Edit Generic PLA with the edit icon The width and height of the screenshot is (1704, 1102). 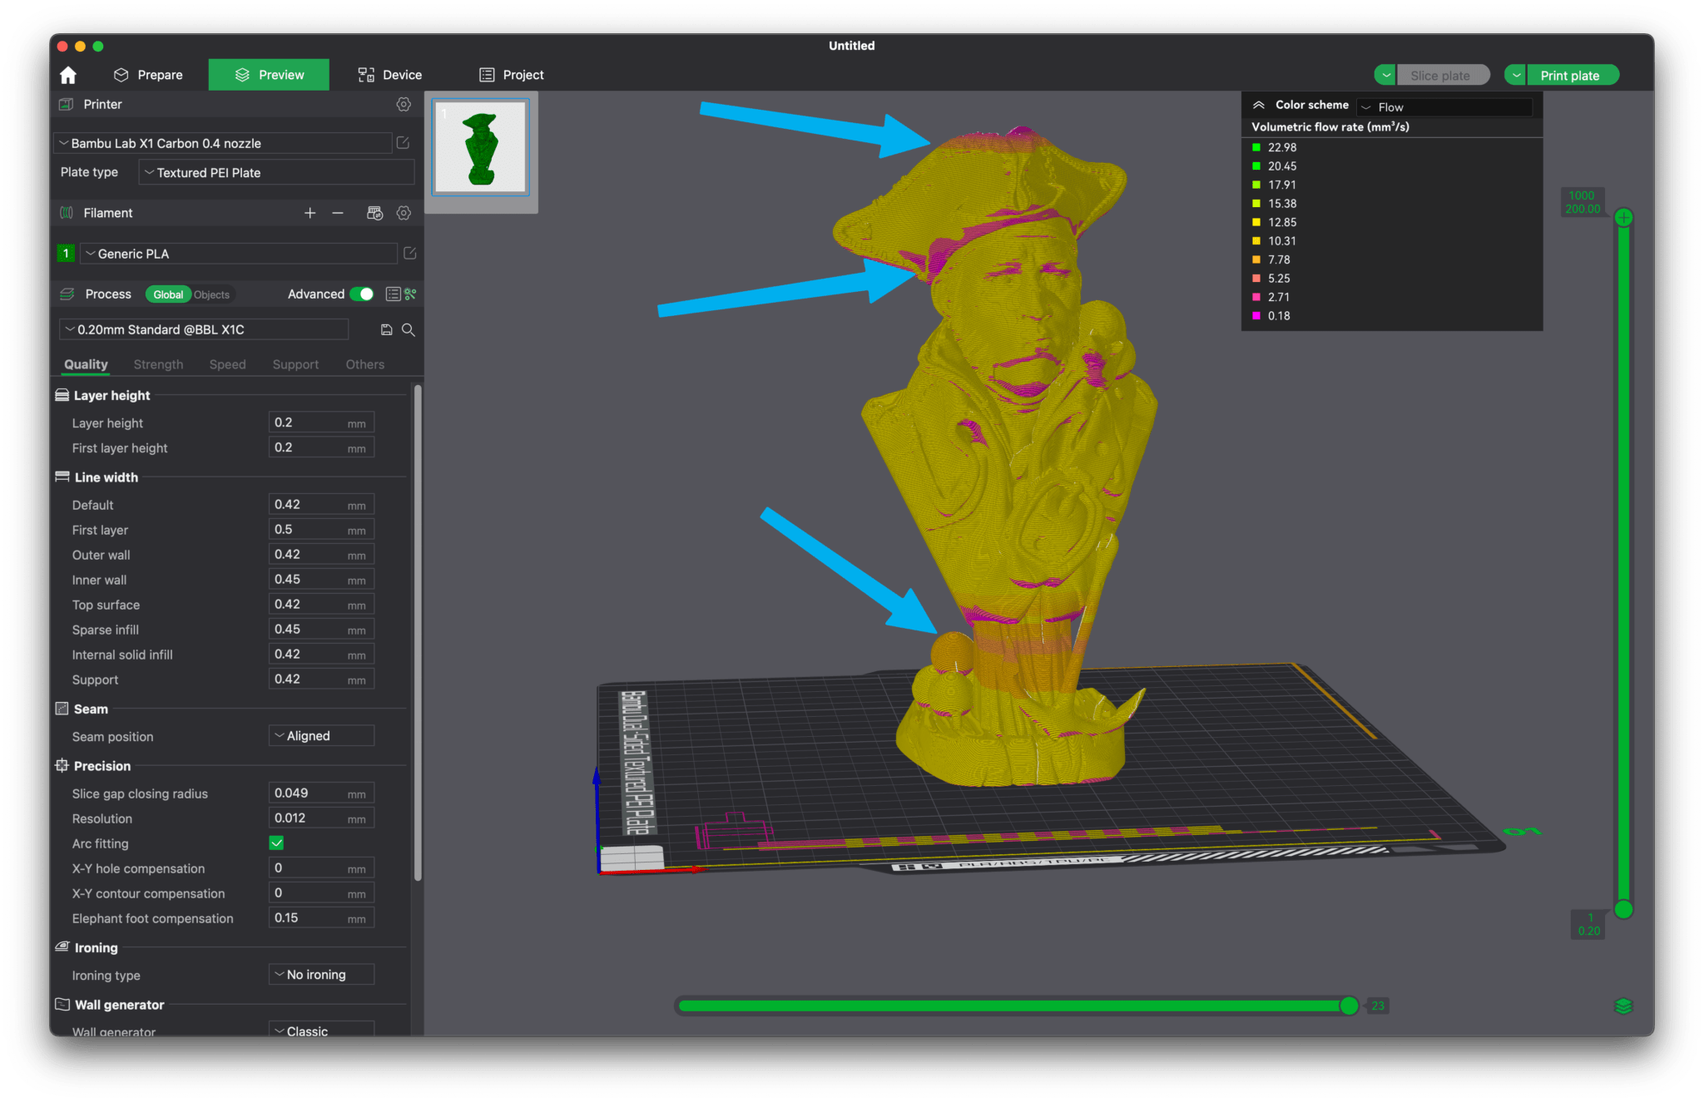click(x=409, y=253)
